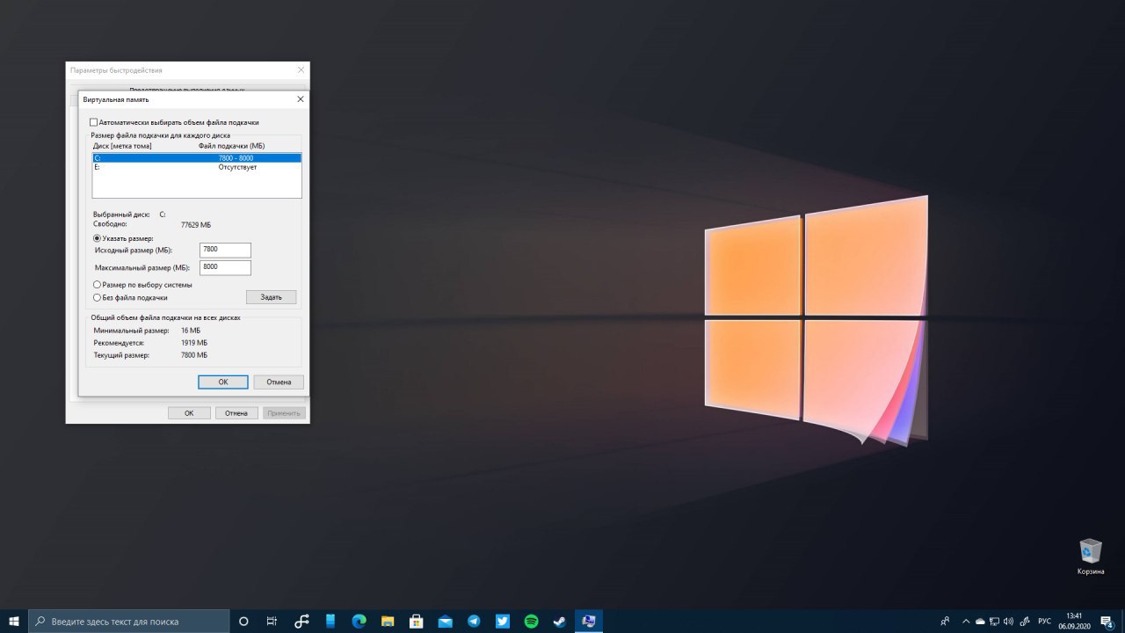Image resolution: width=1125 pixels, height=633 pixels.
Task: Open File Explorer from the taskbar
Action: point(388,621)
